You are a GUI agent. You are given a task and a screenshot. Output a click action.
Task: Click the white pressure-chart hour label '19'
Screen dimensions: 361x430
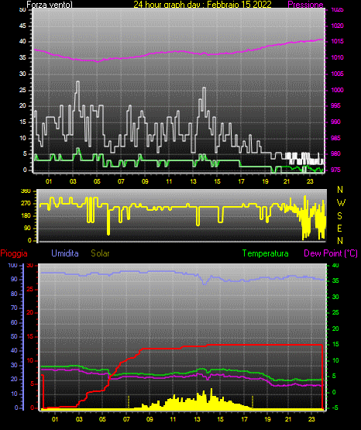point(265,181)
